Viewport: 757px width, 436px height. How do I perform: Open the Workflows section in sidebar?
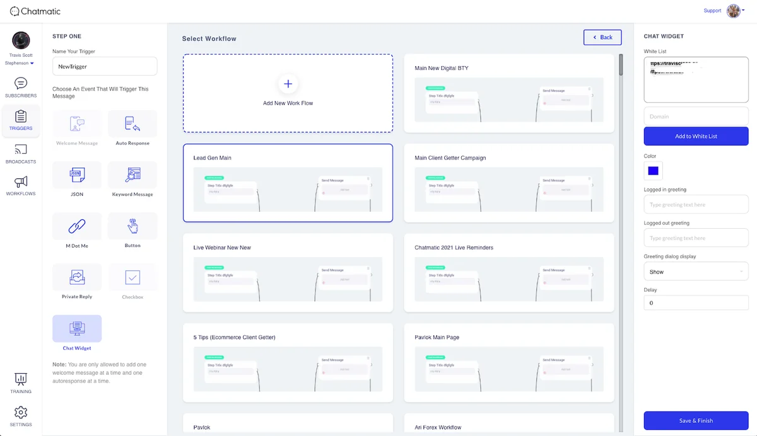click(21, 186)
